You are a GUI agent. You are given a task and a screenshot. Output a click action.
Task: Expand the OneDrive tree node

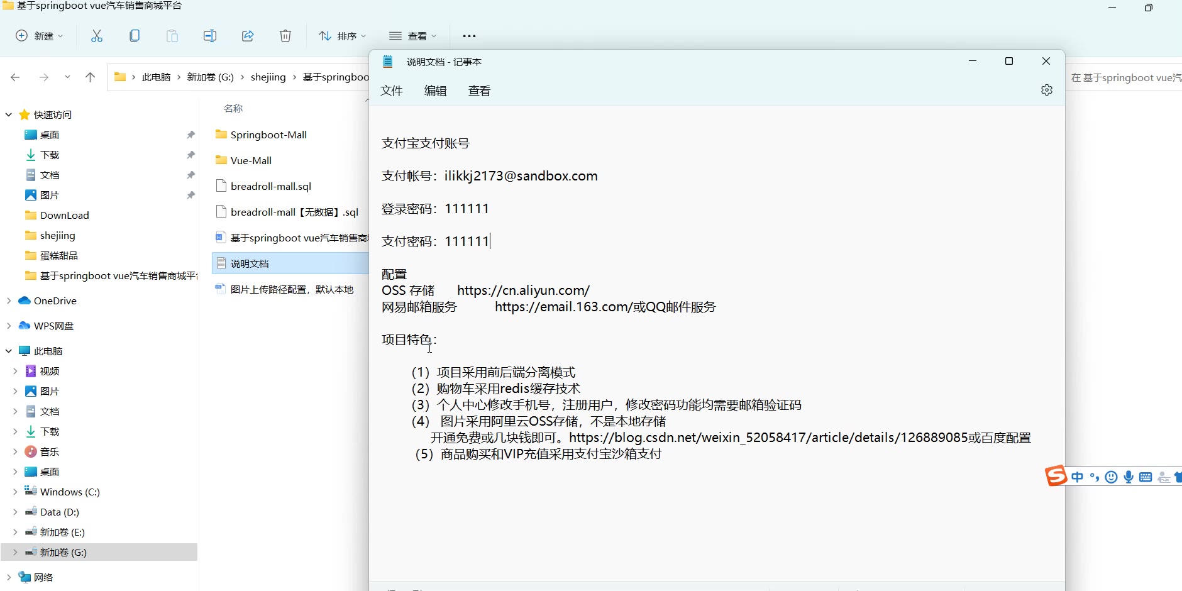(9, 301)
